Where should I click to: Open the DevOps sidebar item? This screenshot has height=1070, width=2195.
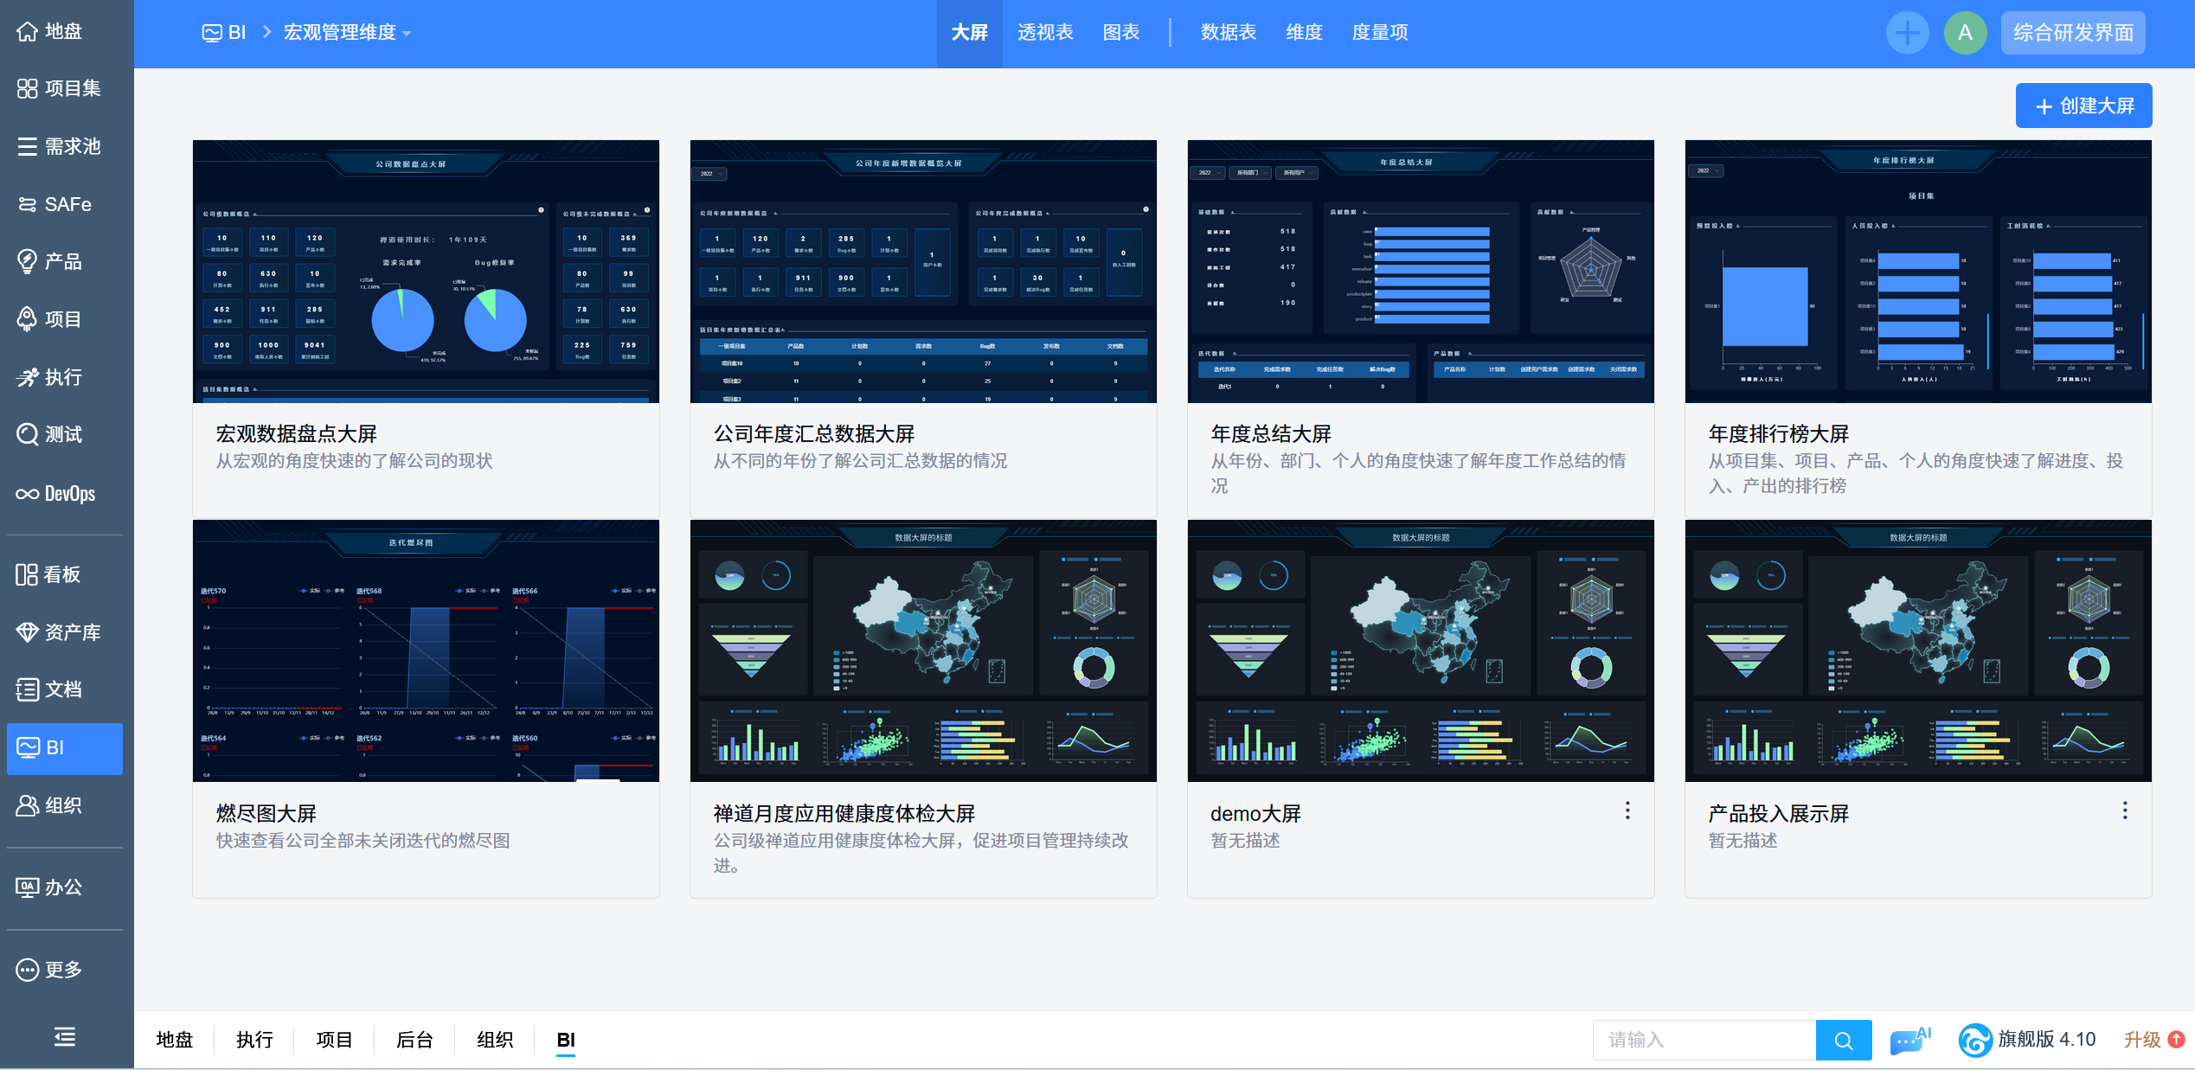pos(55,493)
